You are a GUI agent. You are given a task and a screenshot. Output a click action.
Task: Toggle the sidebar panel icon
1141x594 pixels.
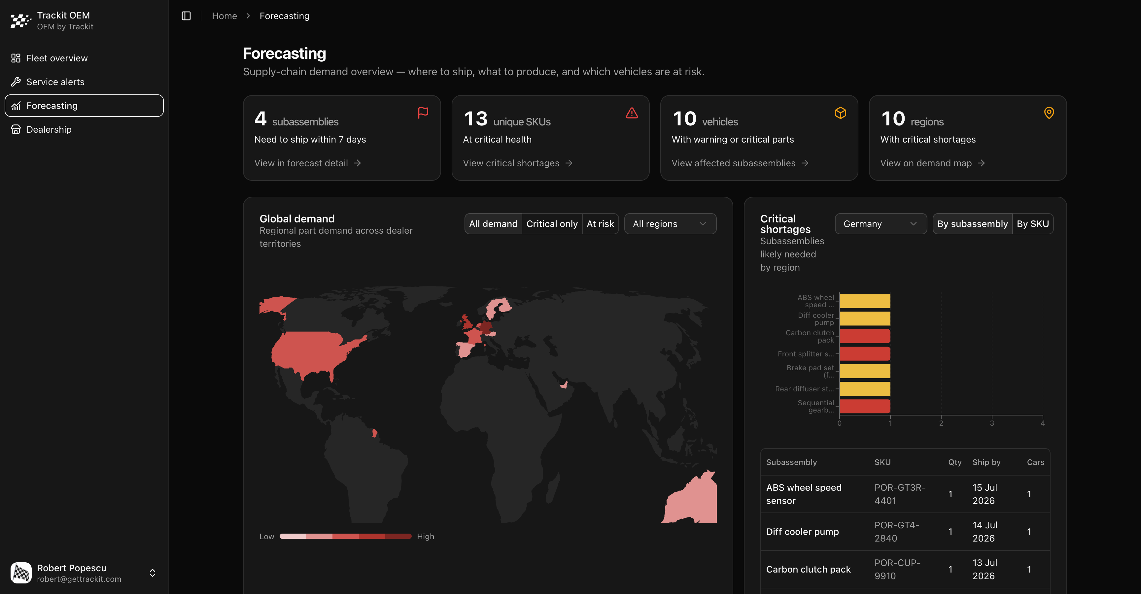(x=186, y=16)
